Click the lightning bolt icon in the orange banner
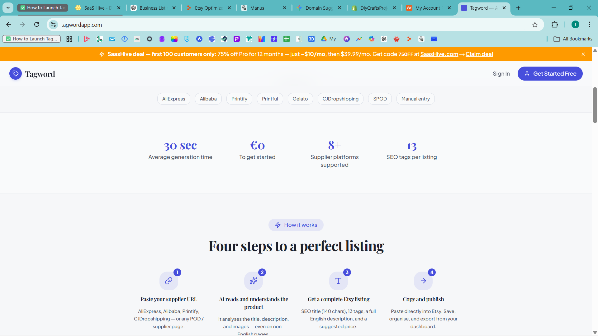The image size is (598, 336). pos(102,54)
